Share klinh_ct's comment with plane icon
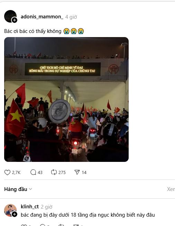 pos(76,225)
